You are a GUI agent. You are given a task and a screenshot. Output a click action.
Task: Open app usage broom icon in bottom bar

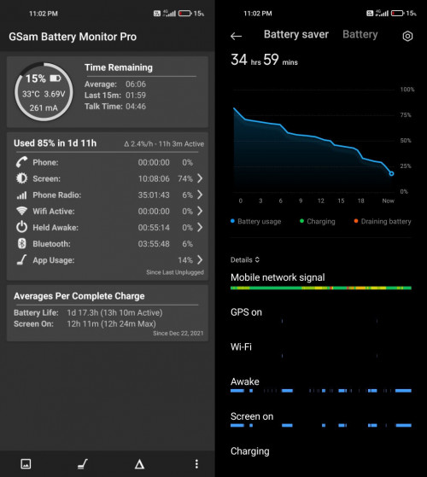[x=83, y=464]
